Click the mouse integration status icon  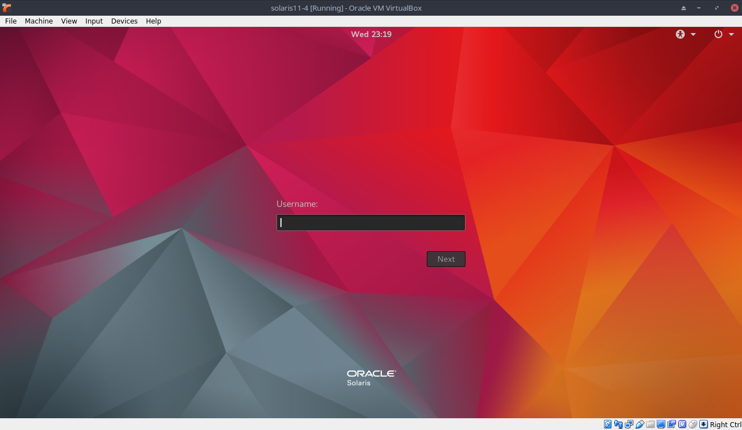693,424
